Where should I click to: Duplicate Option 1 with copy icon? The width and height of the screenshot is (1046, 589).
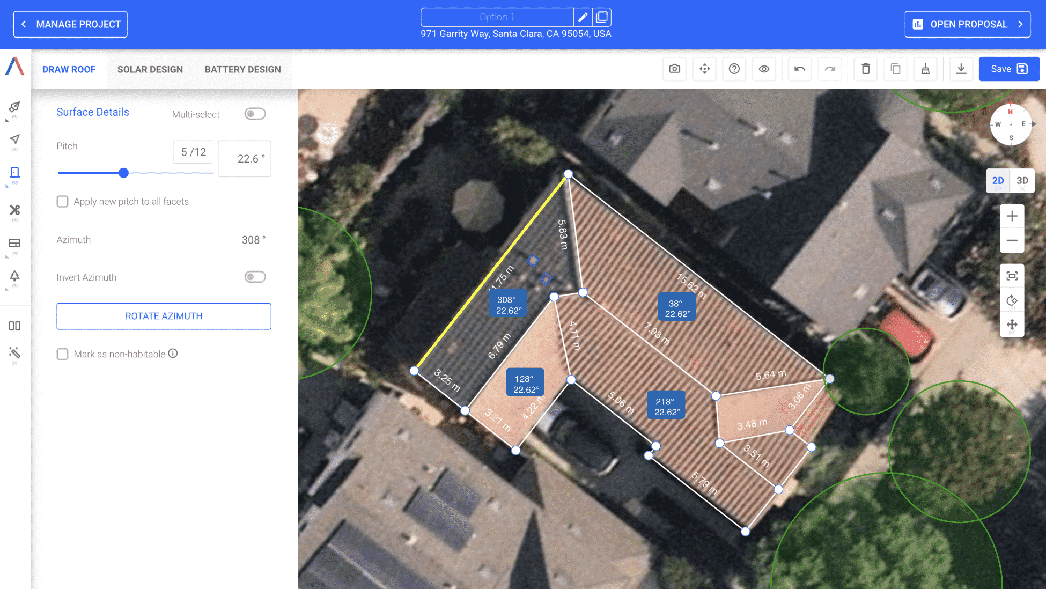coord(602,17)
